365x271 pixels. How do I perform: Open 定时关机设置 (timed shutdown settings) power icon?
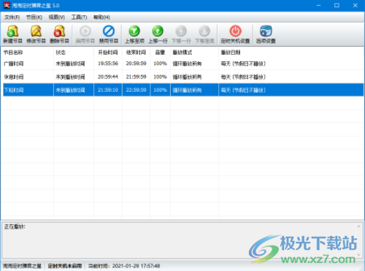pyautogui.click(x=235, y=34)
